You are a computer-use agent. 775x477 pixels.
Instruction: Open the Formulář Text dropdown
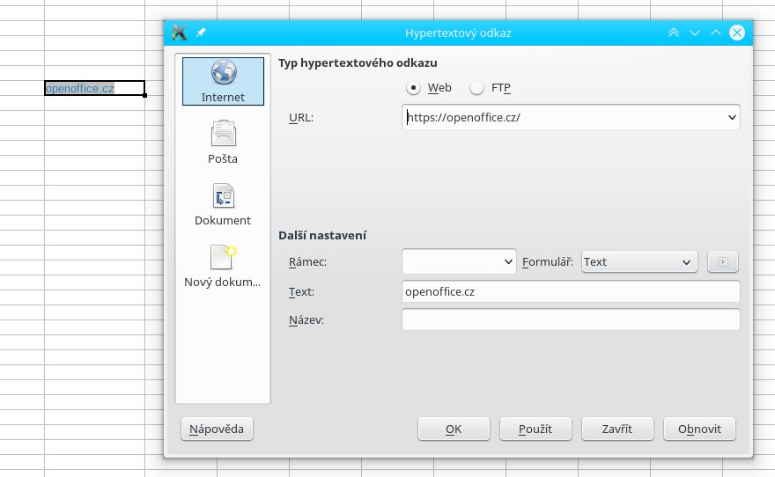click(x=639, y=261)
